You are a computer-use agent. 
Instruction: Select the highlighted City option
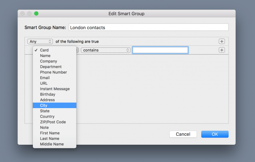pyautogui.click(x=55, y=106)
